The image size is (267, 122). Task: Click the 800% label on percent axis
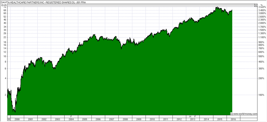tap(261, 45)
